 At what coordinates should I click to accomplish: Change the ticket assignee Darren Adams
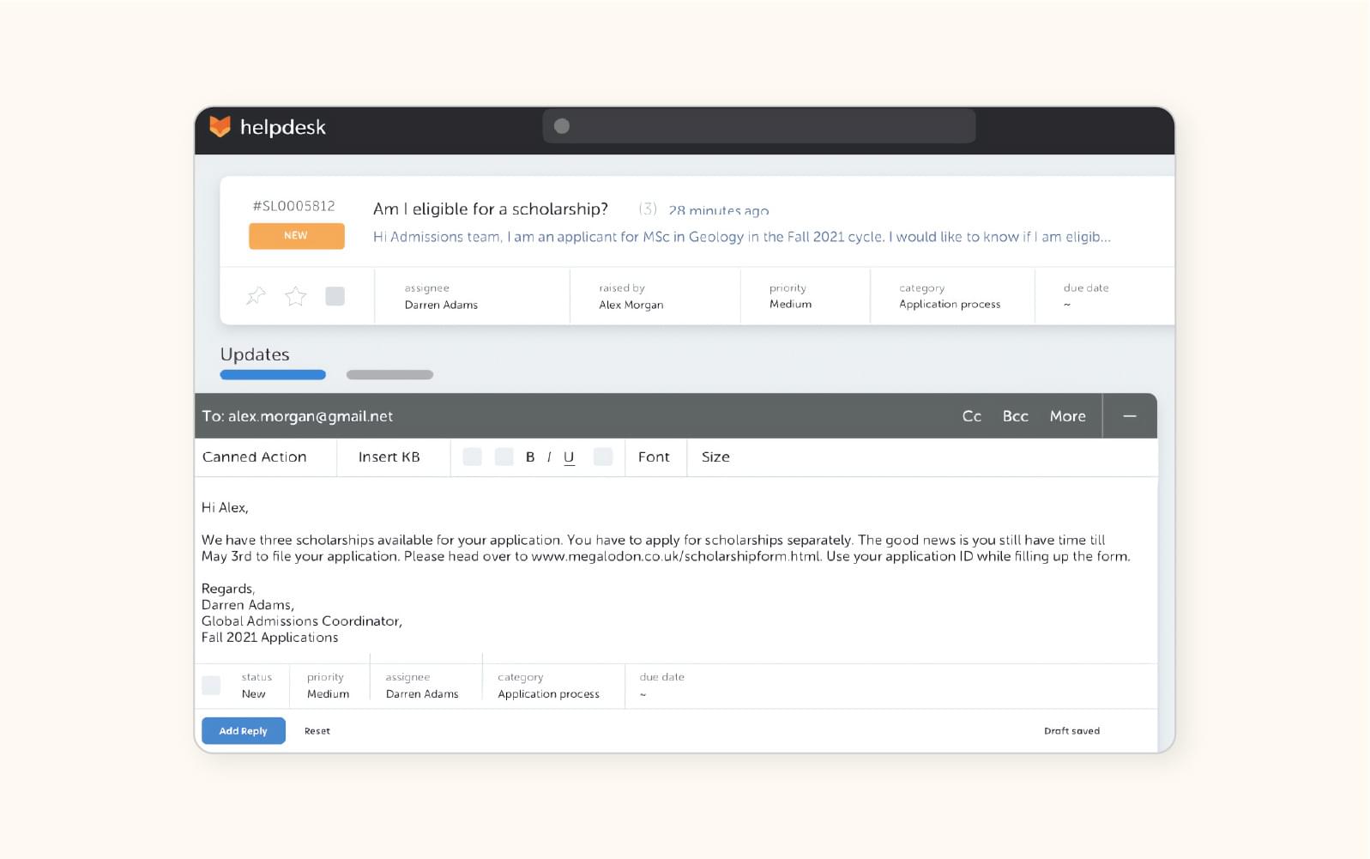441,296
